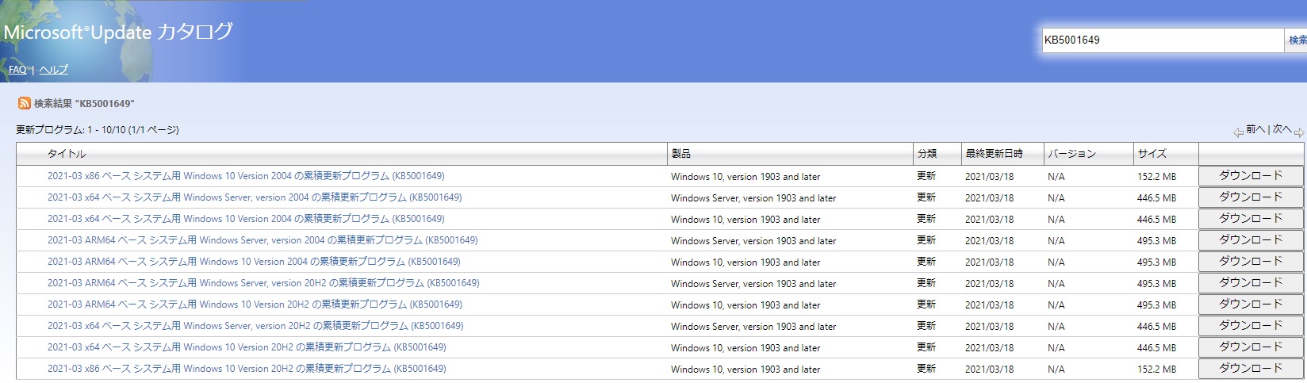The height and width of the screenshot is (383, 1307).
Task: Click the 検索 search button
Action: click(x=1297, y=40)
